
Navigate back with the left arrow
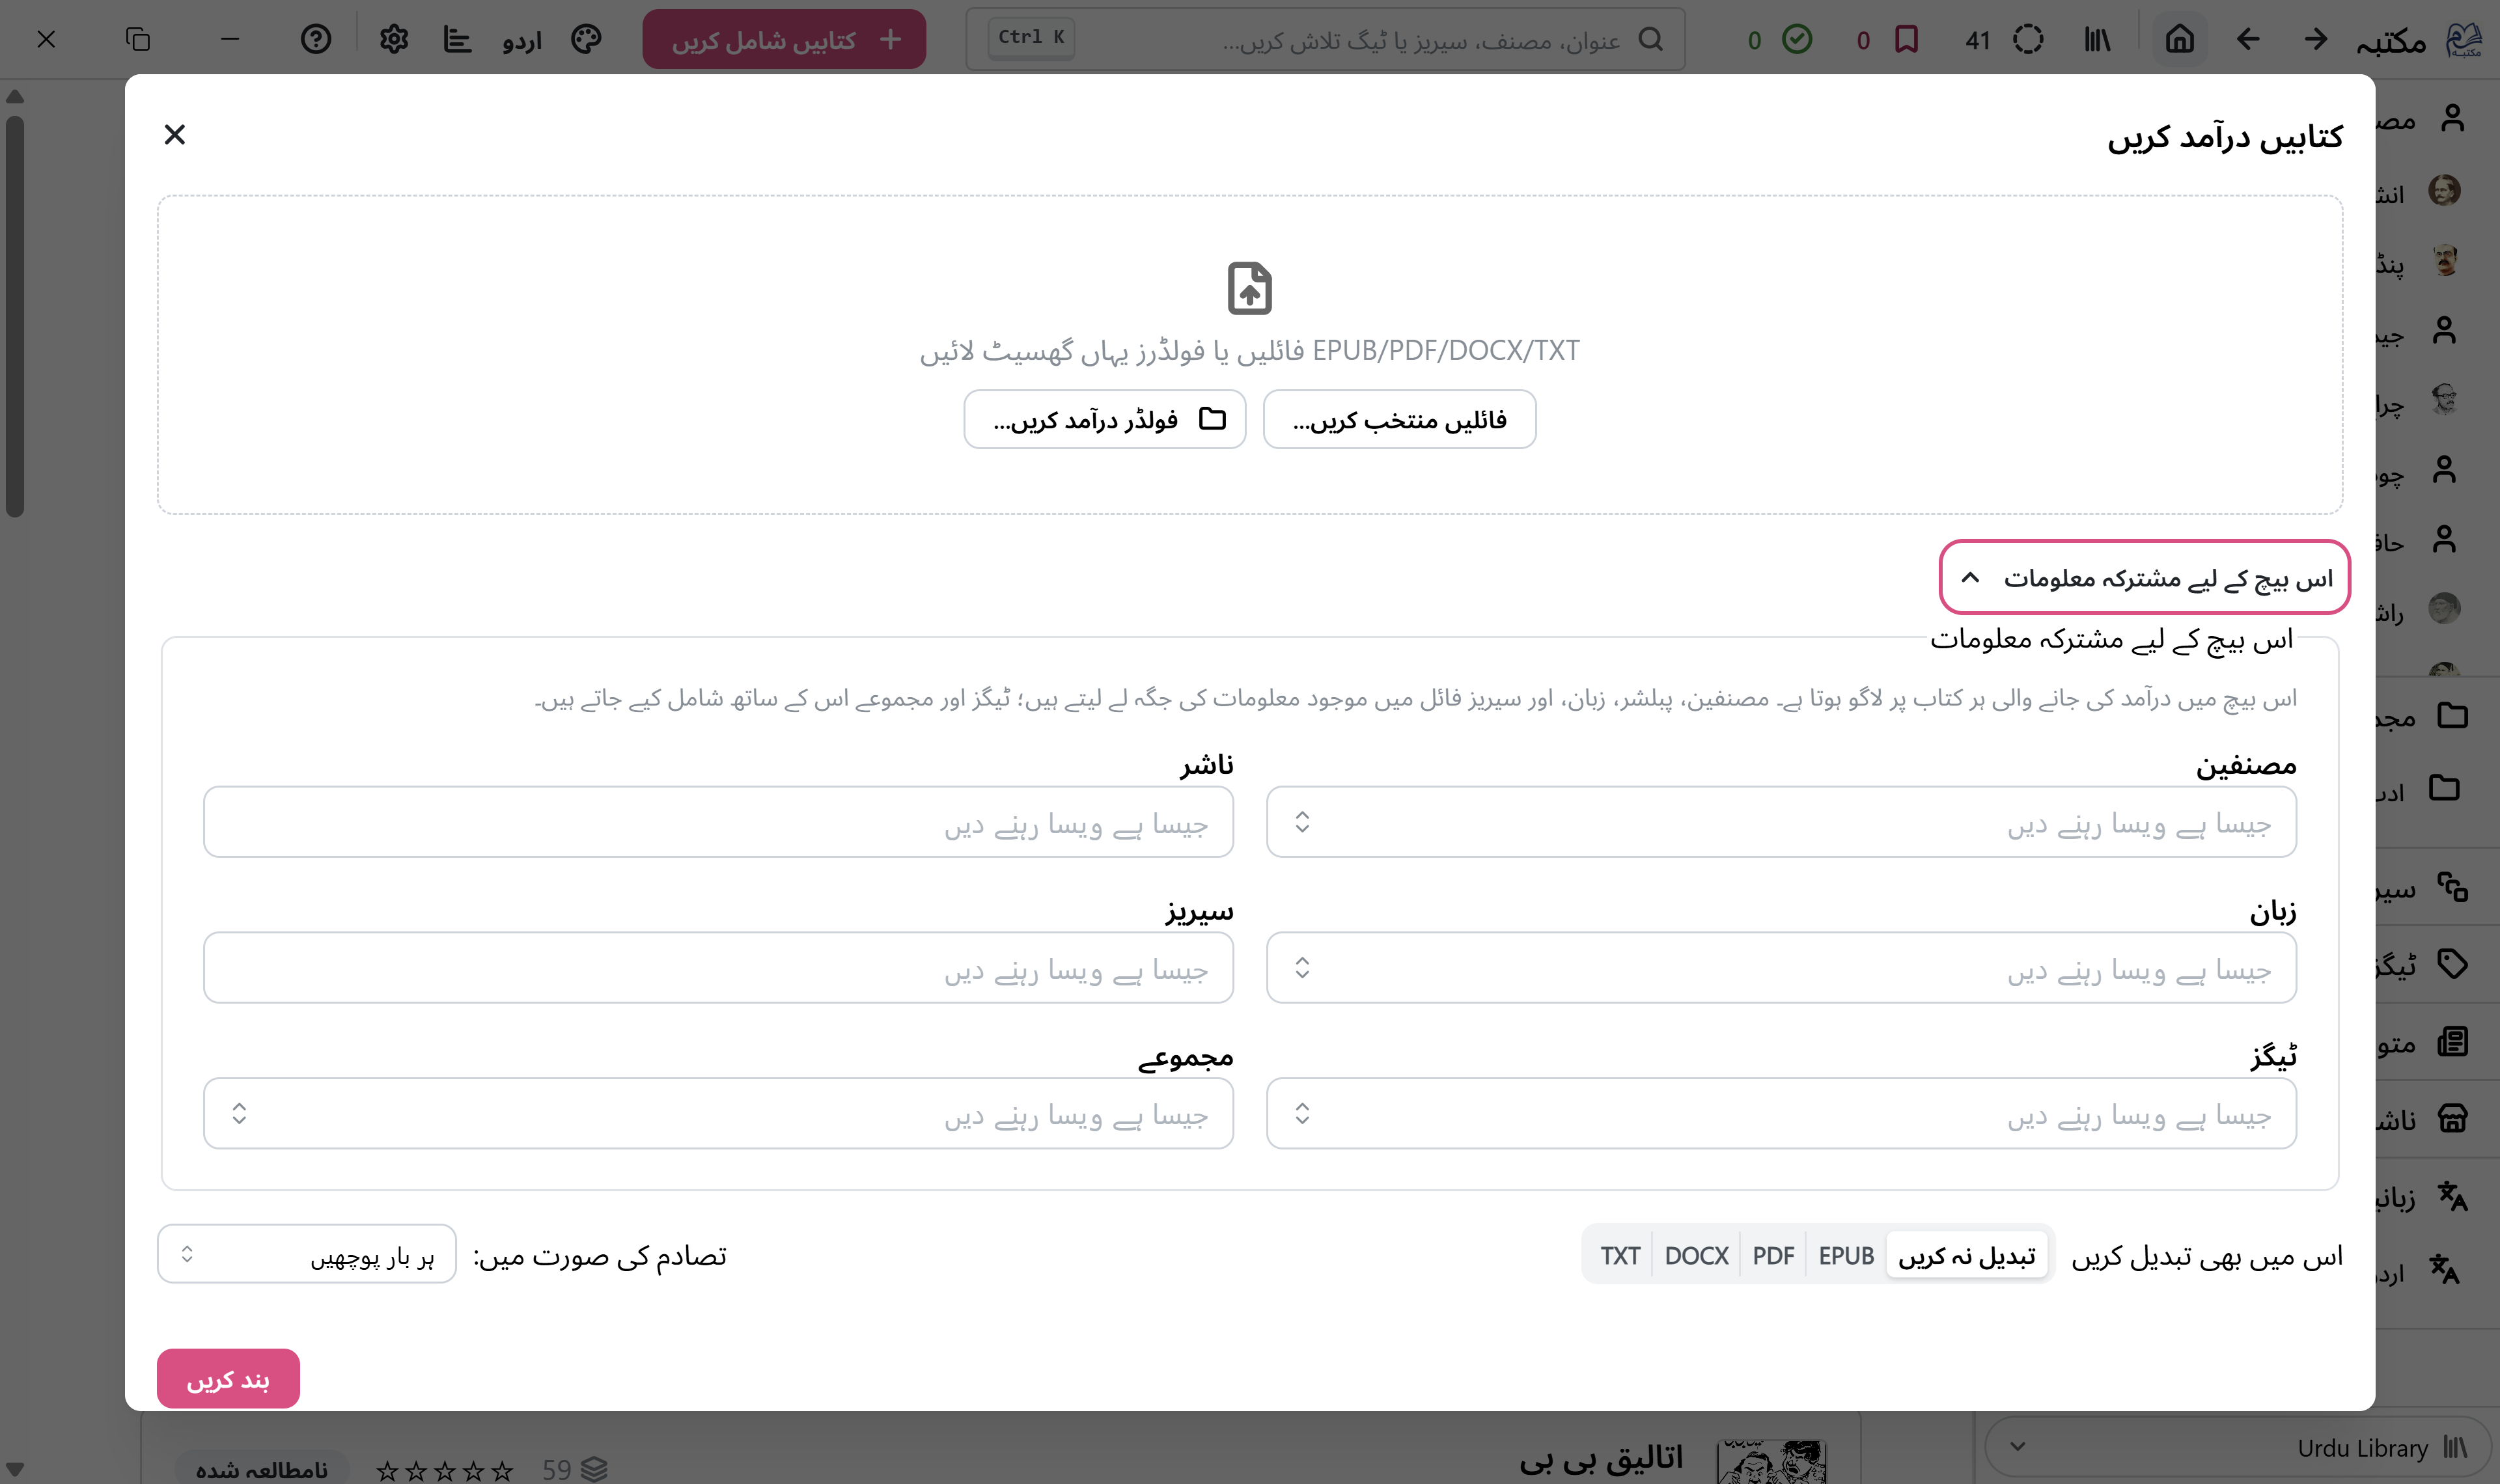click(x=2248, y=39)
